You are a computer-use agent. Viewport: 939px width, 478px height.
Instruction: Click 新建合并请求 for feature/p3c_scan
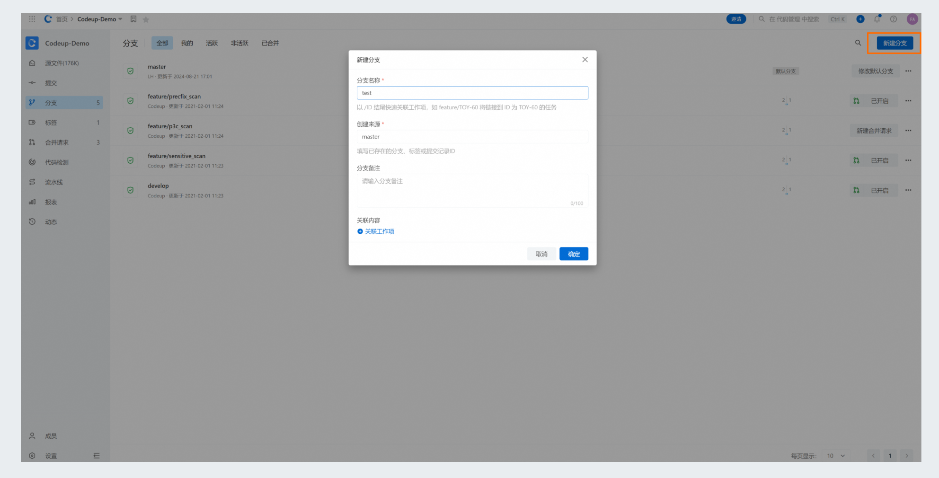point(874,131)
